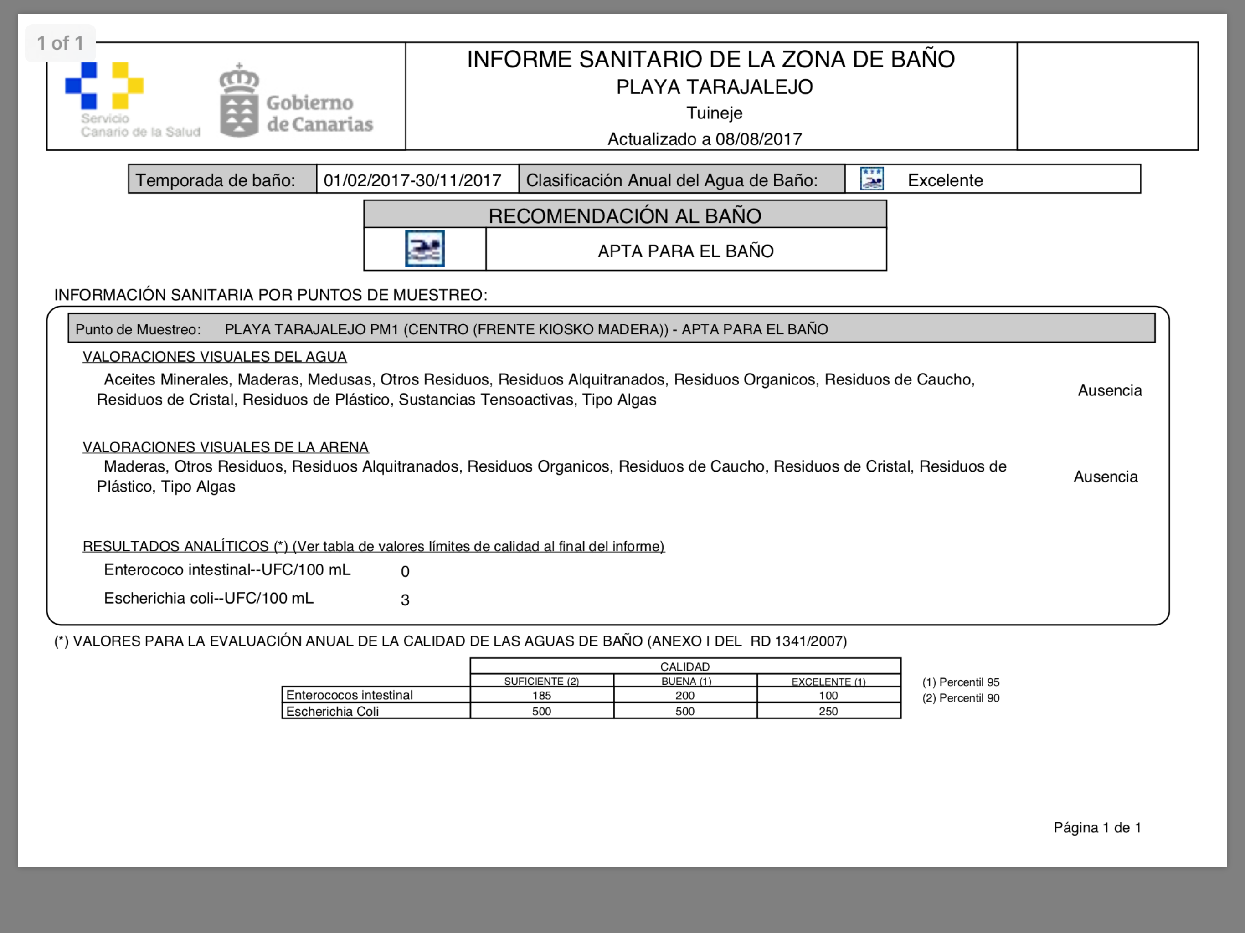Click the Escherichia coli result value 3
Viewport: 1245px width, 933px height.
tap(405, 600)
